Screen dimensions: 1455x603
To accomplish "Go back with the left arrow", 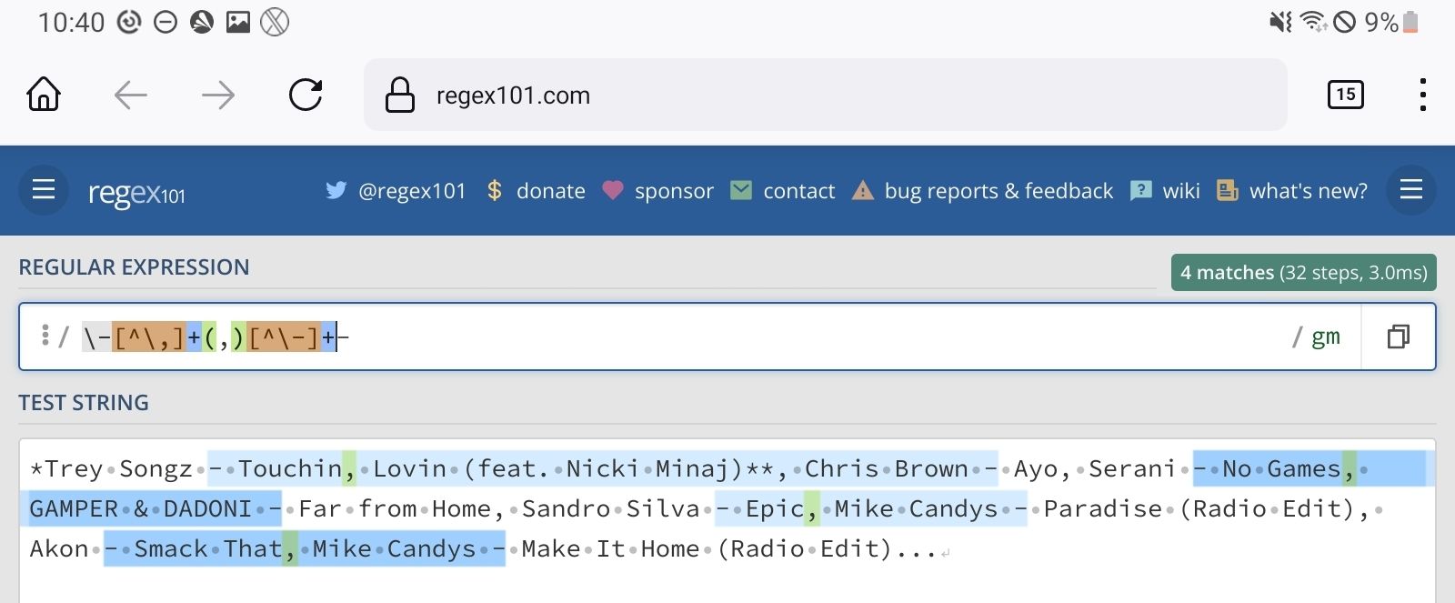I will [x=131, y=95].
